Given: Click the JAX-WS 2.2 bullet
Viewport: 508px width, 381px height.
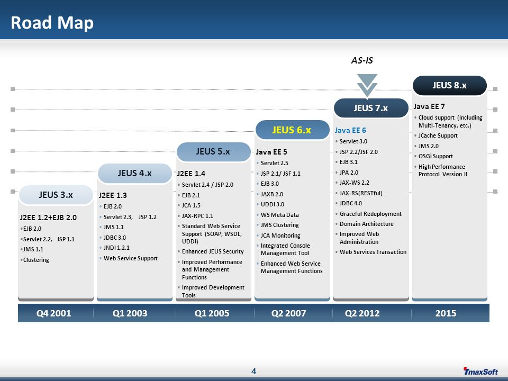Looking at the screenshot, I should point(352,183).
